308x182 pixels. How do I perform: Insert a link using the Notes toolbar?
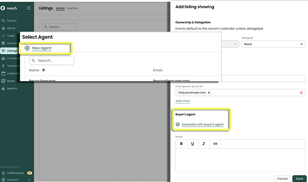point(215,144)
